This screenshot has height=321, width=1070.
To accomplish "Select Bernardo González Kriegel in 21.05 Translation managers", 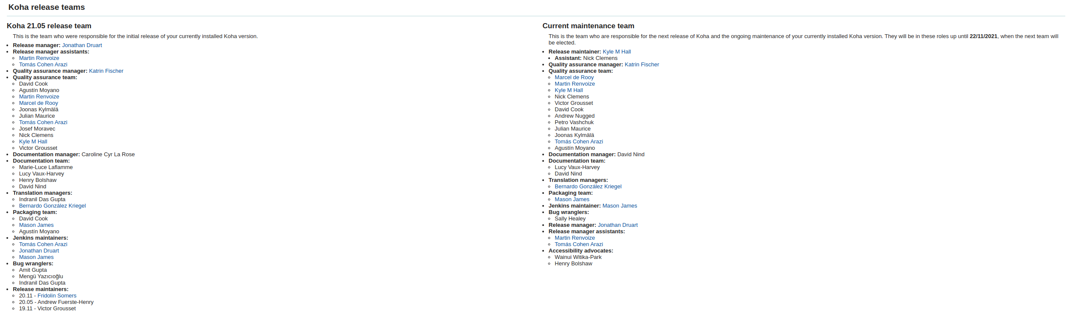I will tap(52, 206).
